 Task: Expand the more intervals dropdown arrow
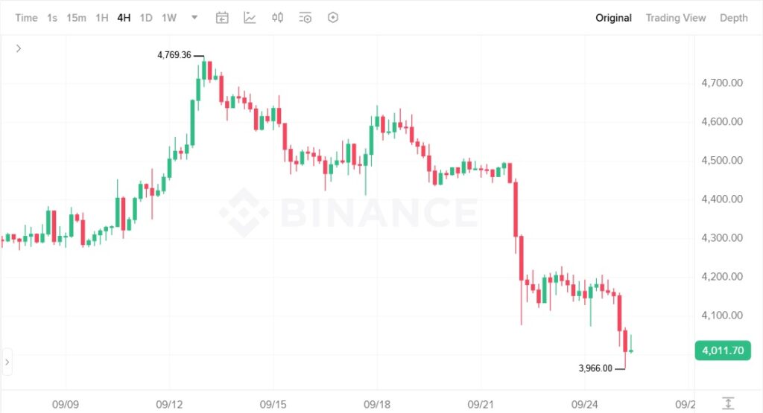194,18
